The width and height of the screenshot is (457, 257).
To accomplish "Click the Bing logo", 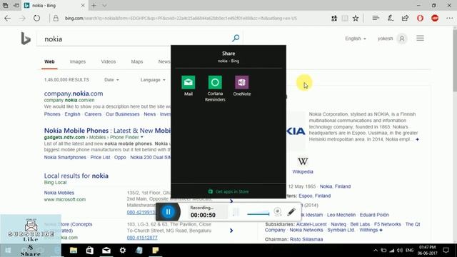I will (x=26, y=39).
